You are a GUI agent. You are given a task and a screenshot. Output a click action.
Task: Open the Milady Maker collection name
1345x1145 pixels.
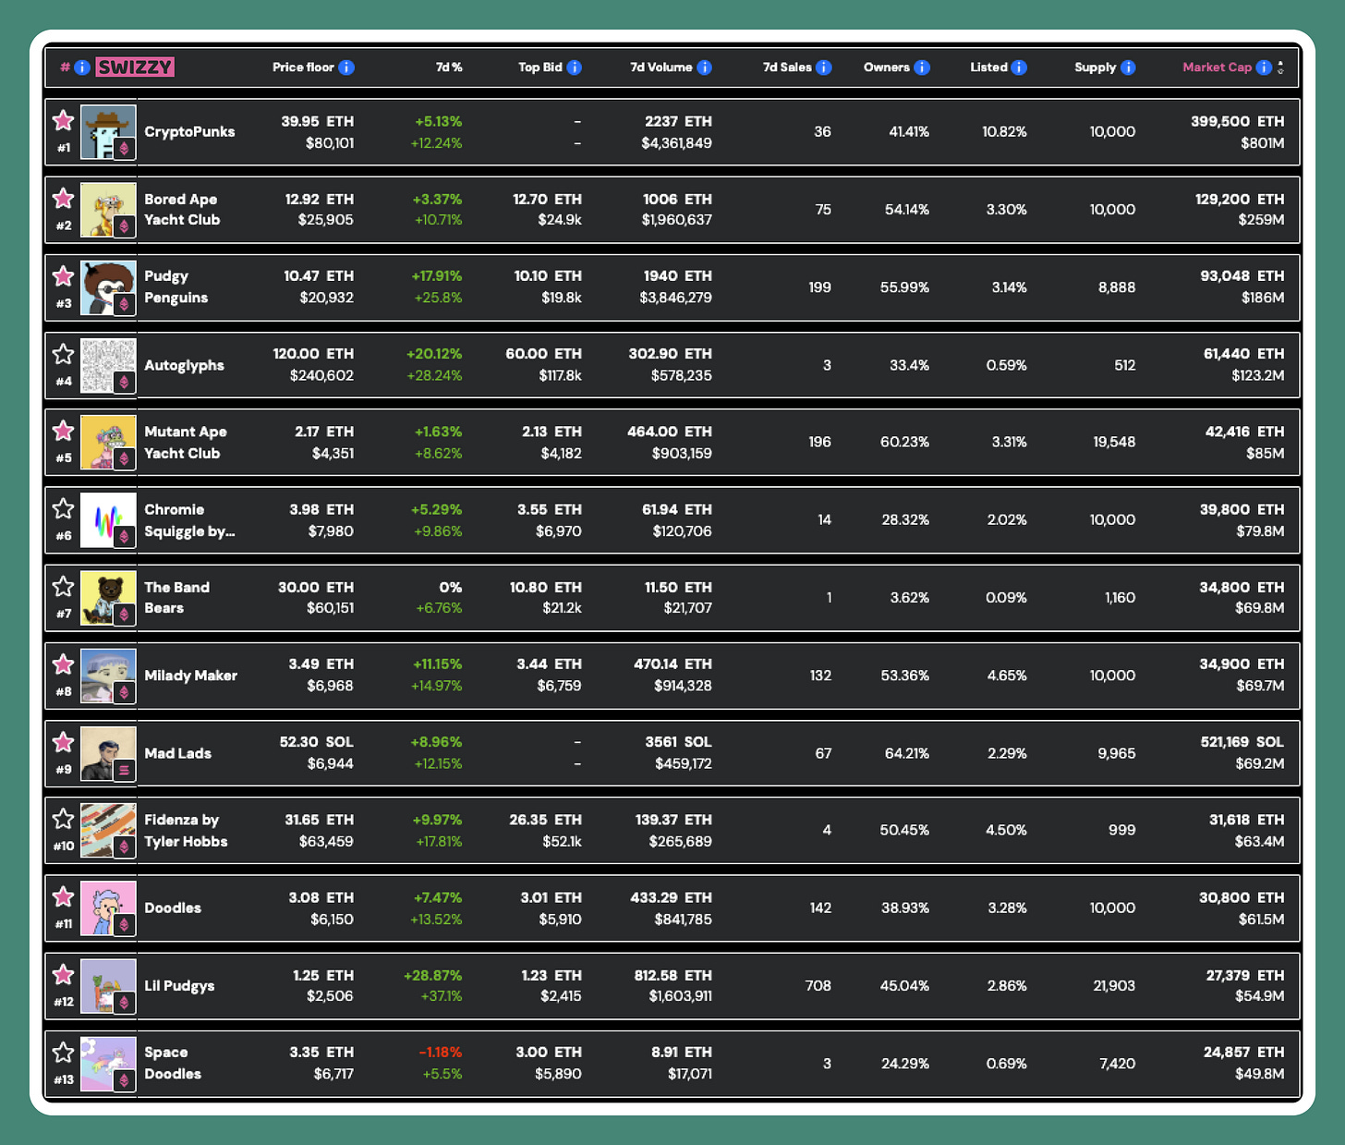pyautogui.click(x=190, y=676)
